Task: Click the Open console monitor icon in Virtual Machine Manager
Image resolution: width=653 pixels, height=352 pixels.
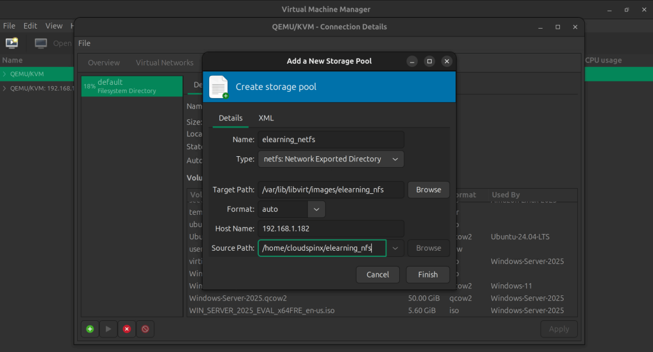Action: pyautogui.click(x=41, y=43)
